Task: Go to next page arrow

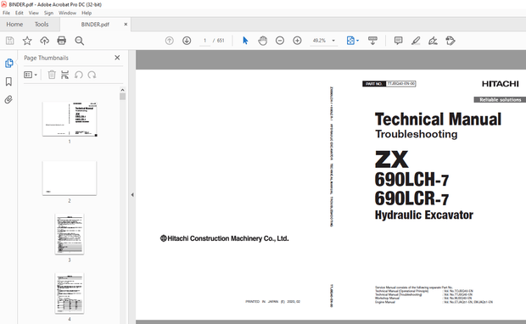Action: 187,41
